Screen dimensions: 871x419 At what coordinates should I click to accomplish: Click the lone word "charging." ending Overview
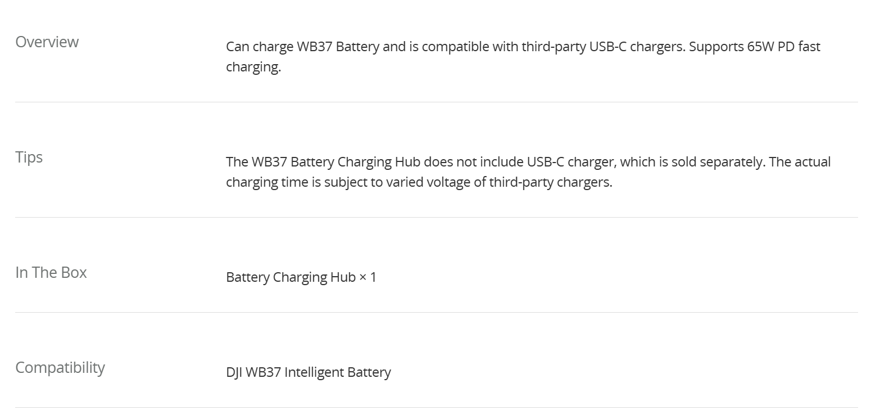253,67
